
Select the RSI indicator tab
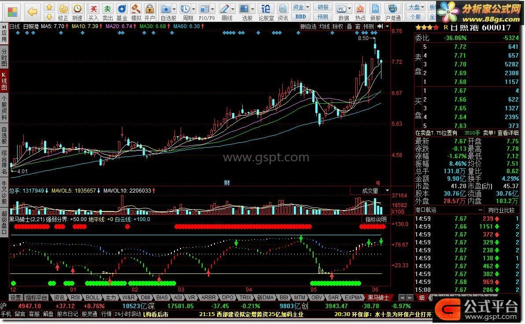coord(75,297)
